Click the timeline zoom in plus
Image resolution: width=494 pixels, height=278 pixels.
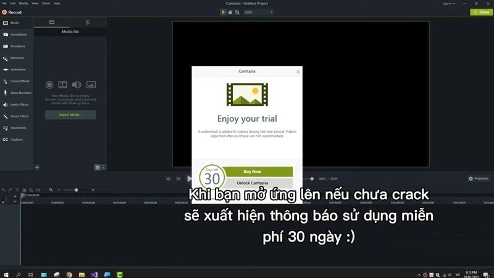coord(93,190)
